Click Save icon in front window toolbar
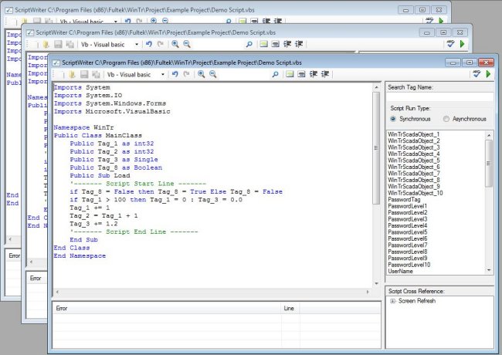 [83, 74]
